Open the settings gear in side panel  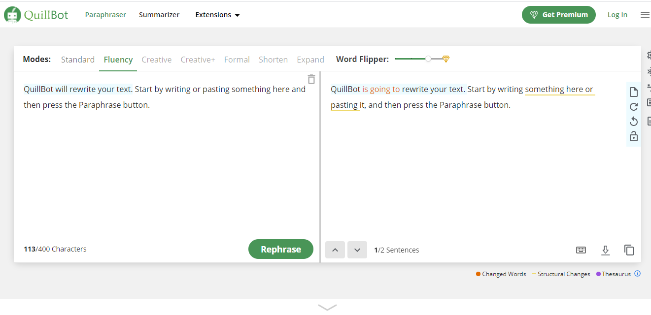[x=649, y=55]
